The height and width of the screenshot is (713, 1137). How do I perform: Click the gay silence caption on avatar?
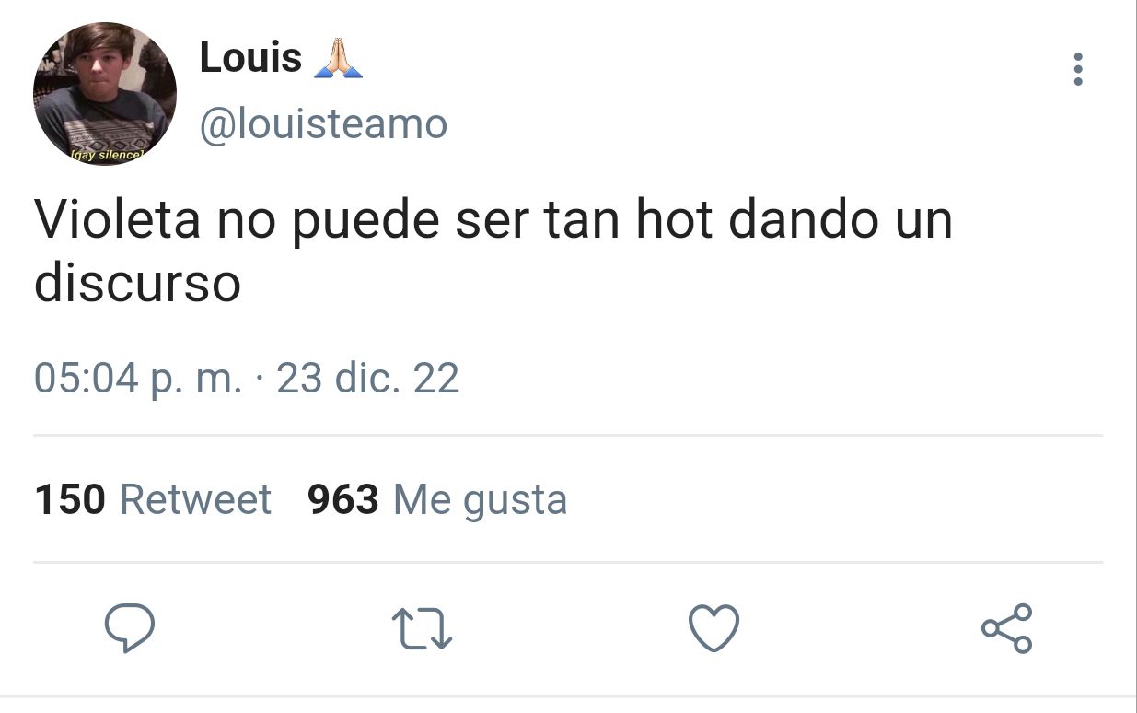(108, 155)
